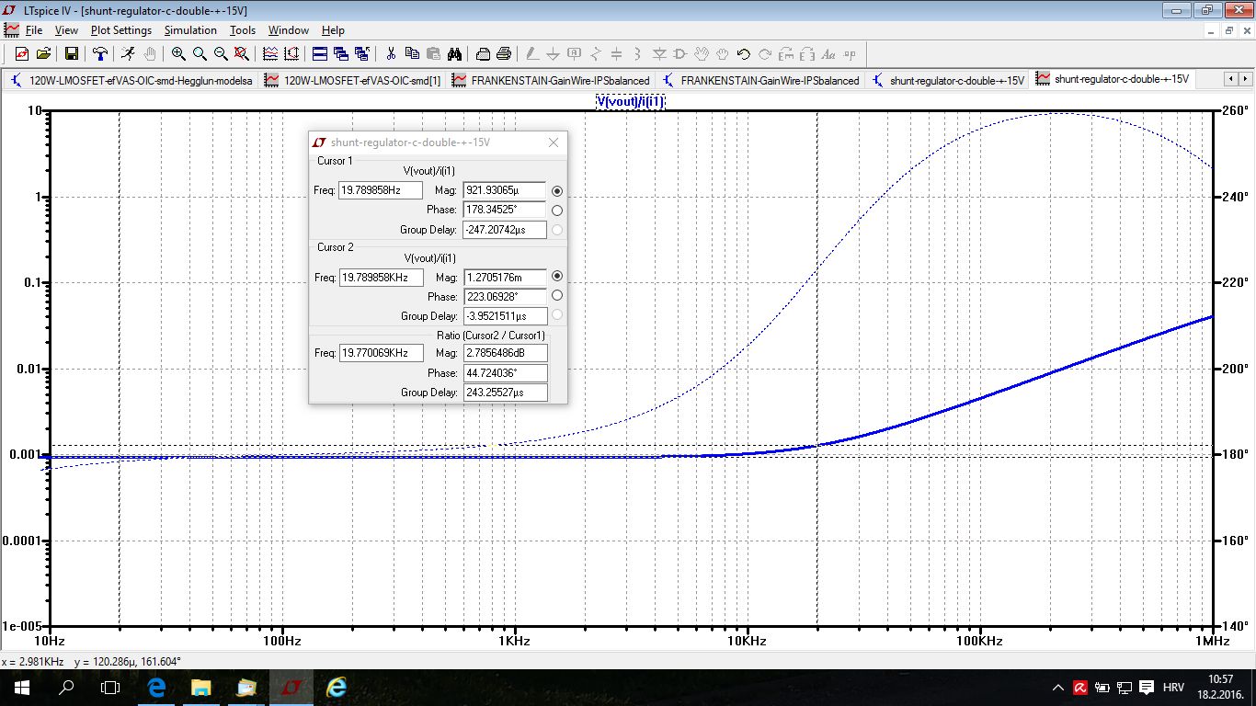Click Cursor 1 Mag value field
1256x706 pixels.
tap(505, 190)
